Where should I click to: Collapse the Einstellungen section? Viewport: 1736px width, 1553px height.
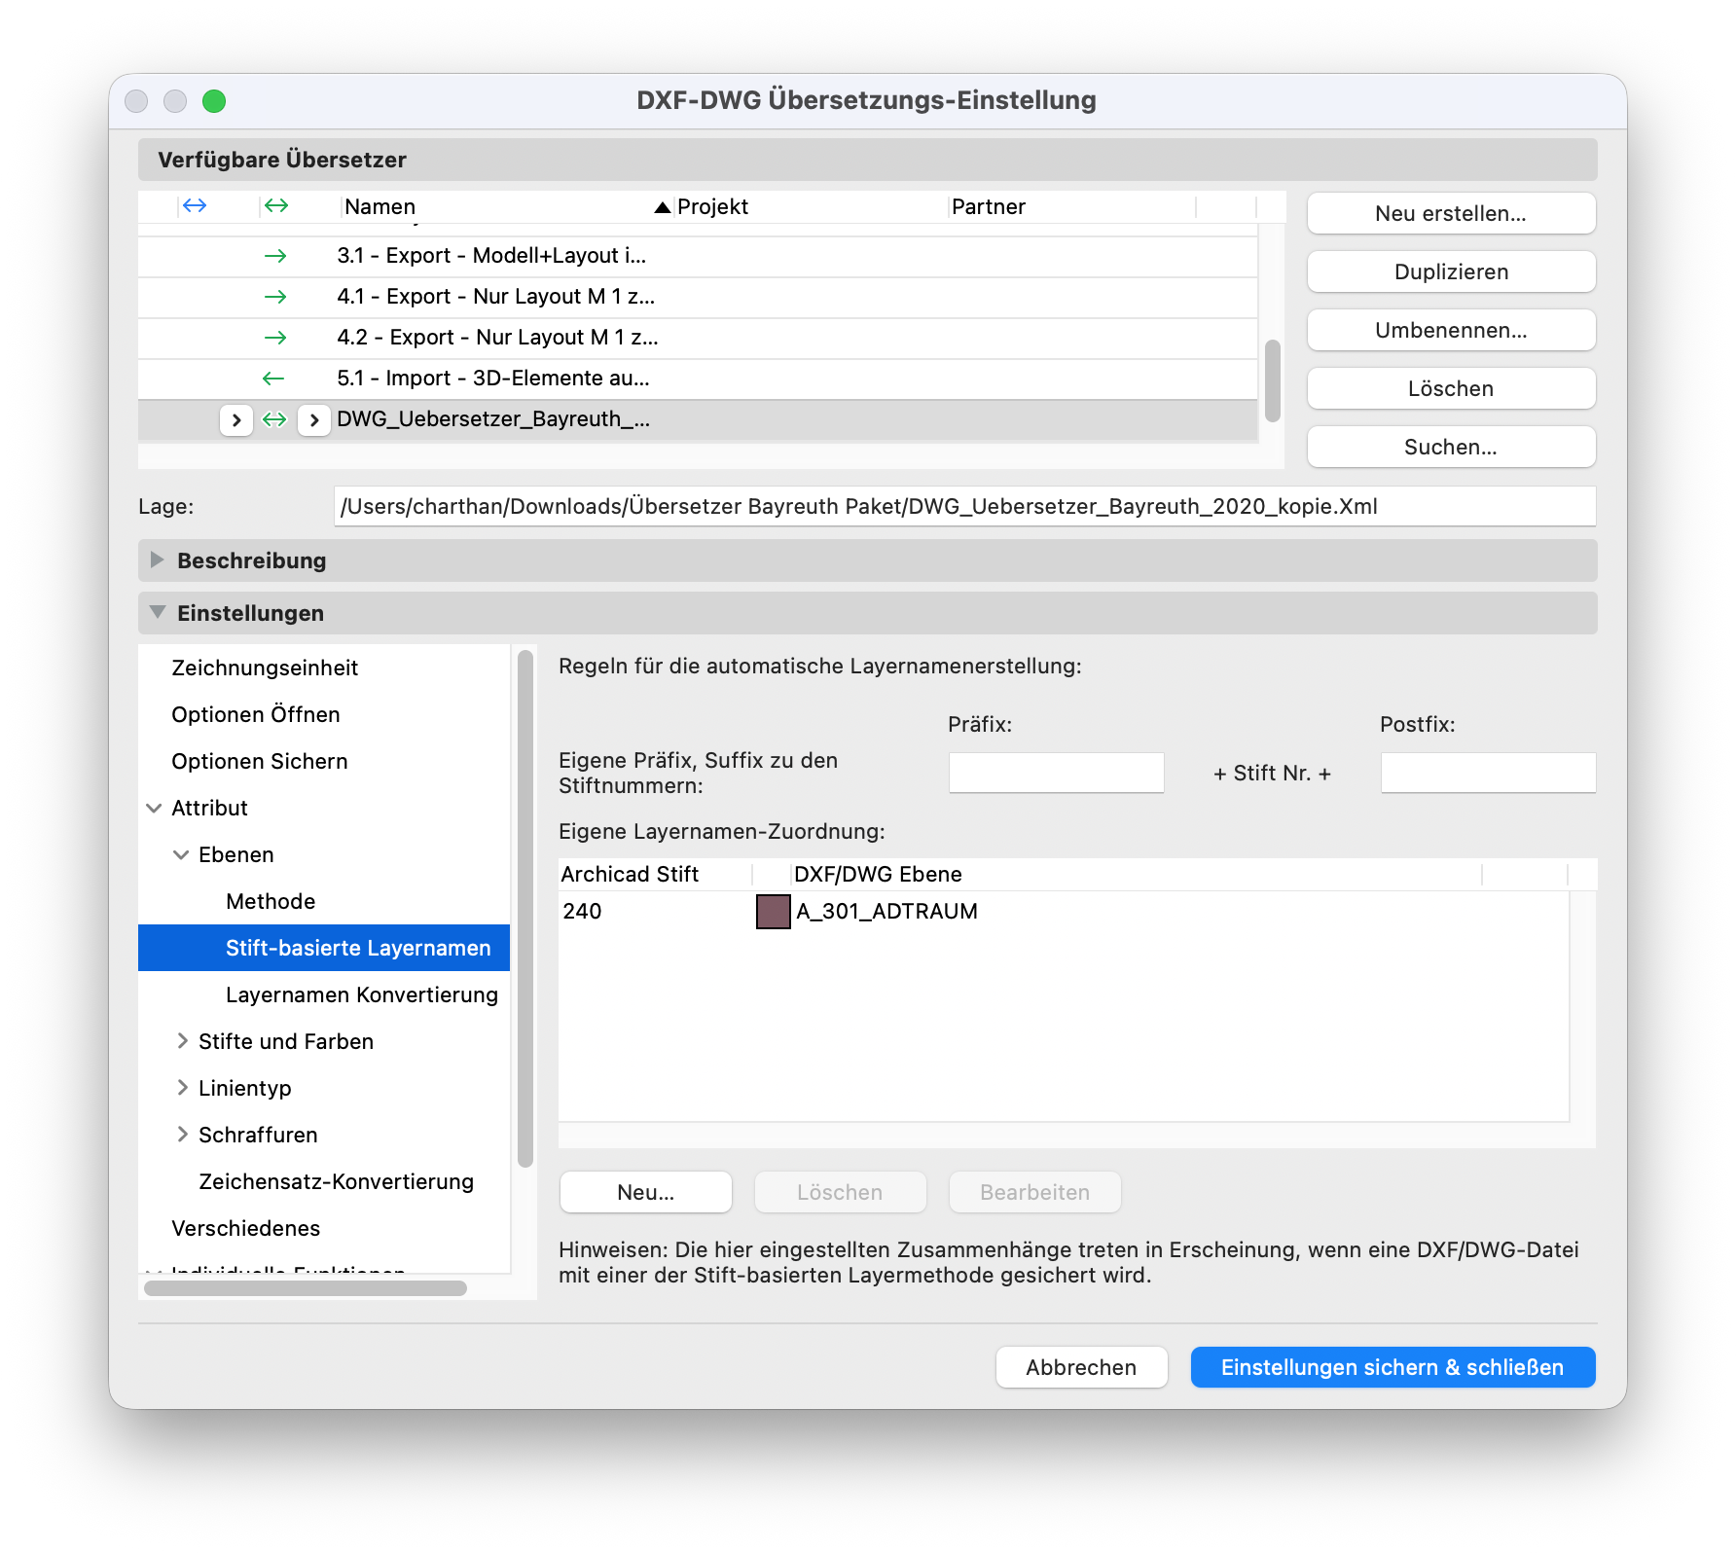[157, 612]
